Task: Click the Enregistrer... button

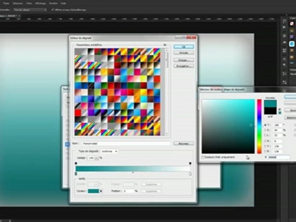Action: [183, 66]
